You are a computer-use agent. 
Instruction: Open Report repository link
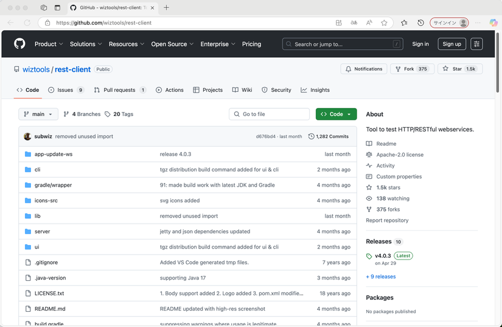click(387, 220)
